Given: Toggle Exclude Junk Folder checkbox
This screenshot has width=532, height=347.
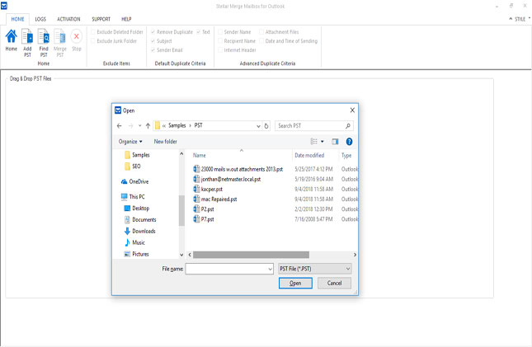Looking at the screenshot, I should (93, 41).
